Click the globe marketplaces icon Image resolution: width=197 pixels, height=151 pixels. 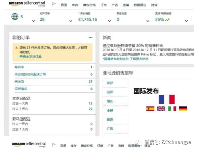tap(15, 17)
